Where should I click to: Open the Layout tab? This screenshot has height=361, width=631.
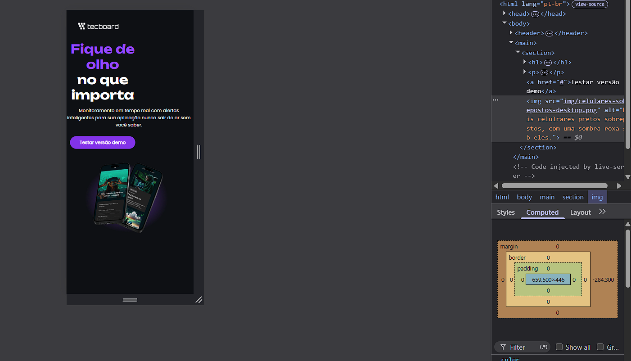pyautogui.click(x=580, y=212)
